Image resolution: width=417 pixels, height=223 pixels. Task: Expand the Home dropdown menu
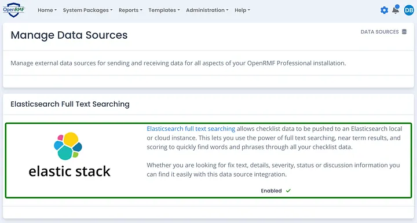coord(47,10)
